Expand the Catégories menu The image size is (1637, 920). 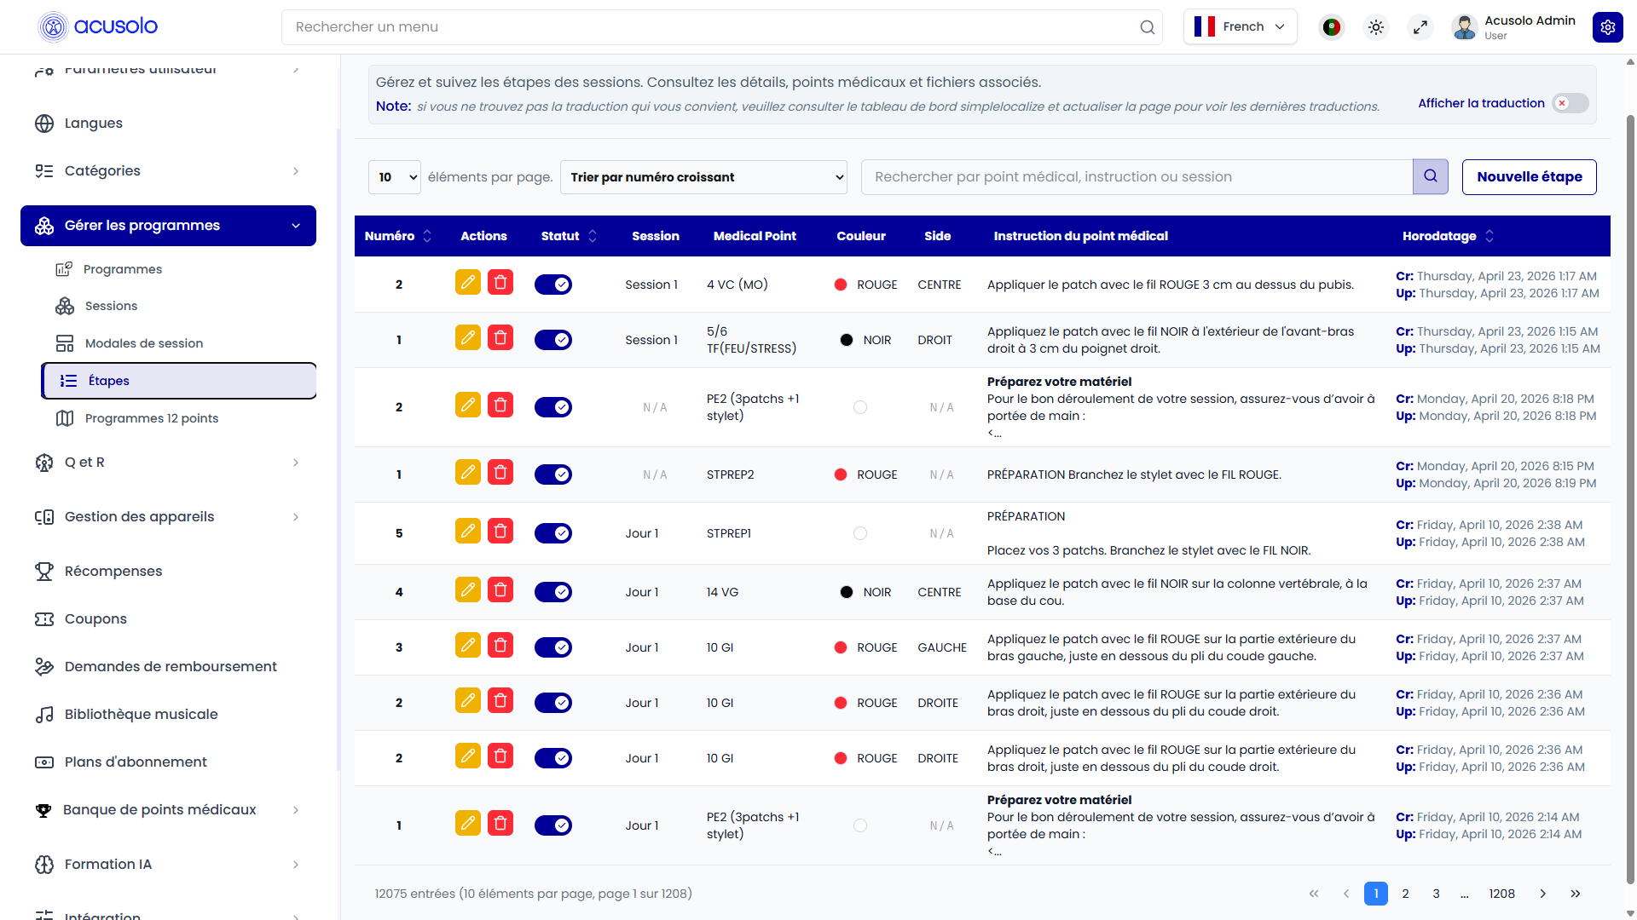tap(168, 170)
